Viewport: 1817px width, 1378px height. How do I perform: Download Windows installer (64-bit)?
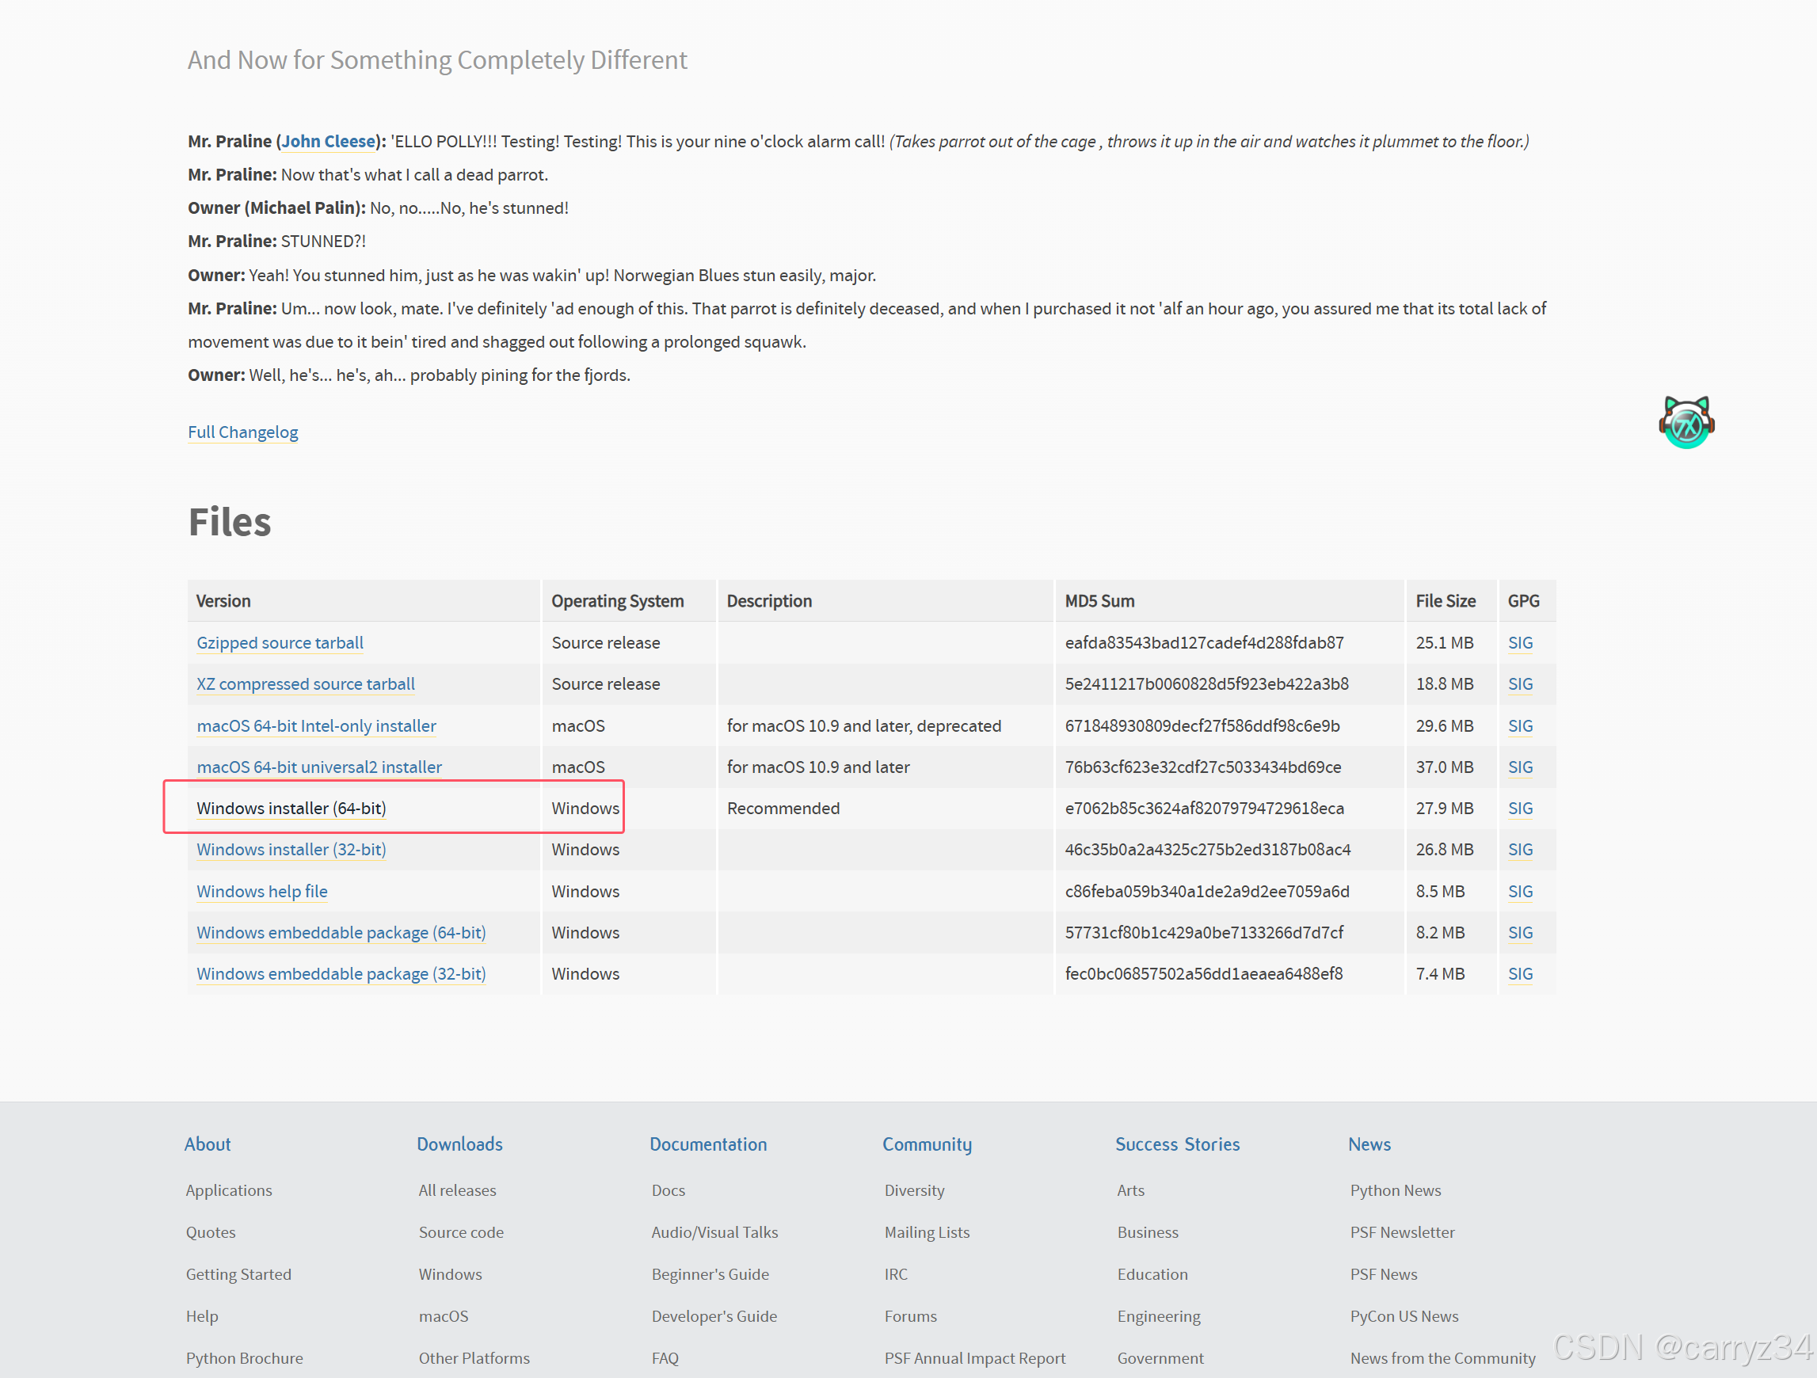point(291,808)
